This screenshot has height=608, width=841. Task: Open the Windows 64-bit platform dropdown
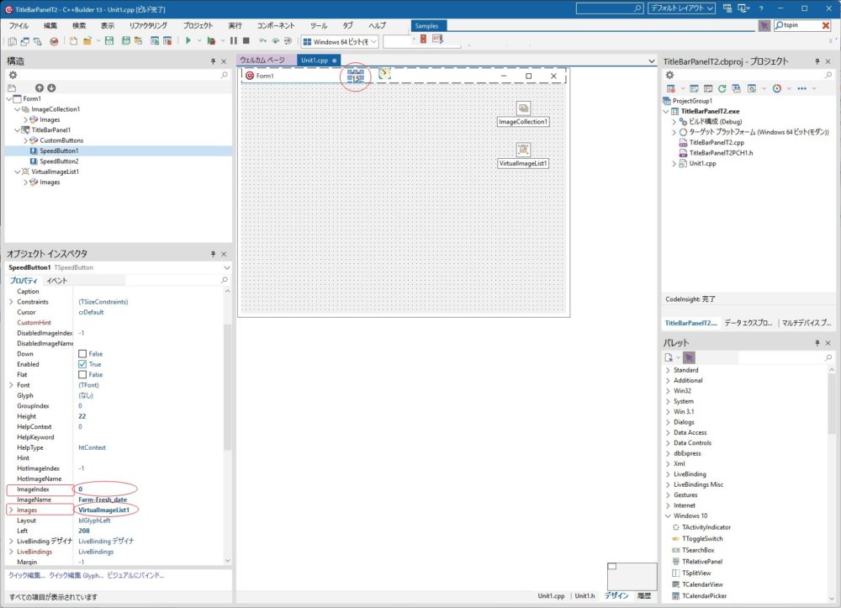coord(373,41)
